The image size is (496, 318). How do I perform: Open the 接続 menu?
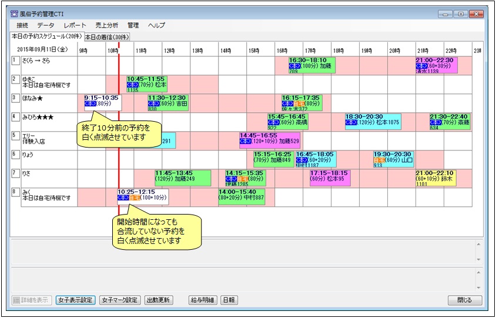tap(22, 25)
